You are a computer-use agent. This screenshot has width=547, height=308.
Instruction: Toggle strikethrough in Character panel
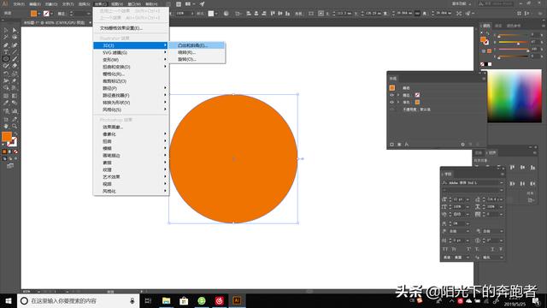(x=501, y=249)
